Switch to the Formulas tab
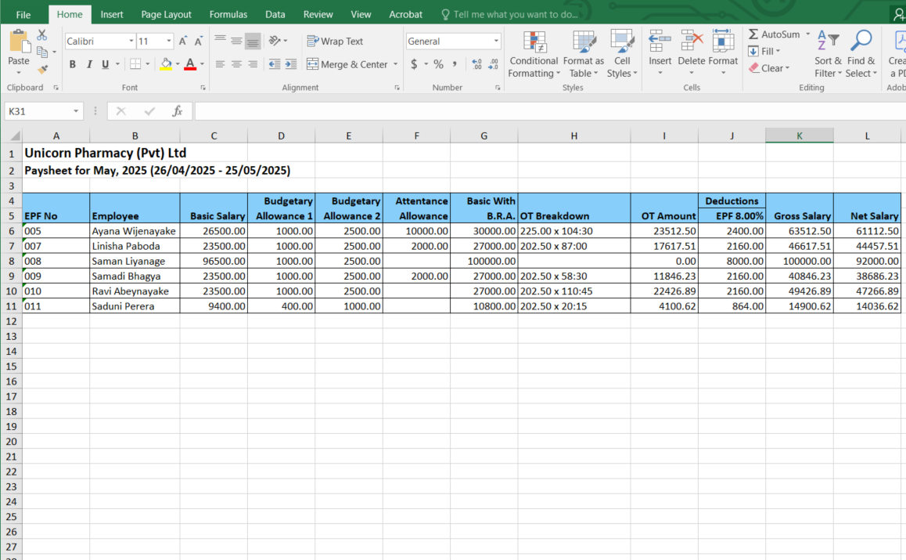Viewport: 906px width, 560px height. 228,14
